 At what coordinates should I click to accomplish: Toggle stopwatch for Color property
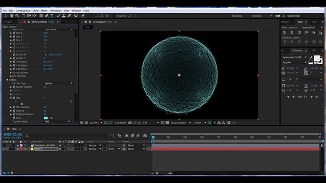point(14,118)
